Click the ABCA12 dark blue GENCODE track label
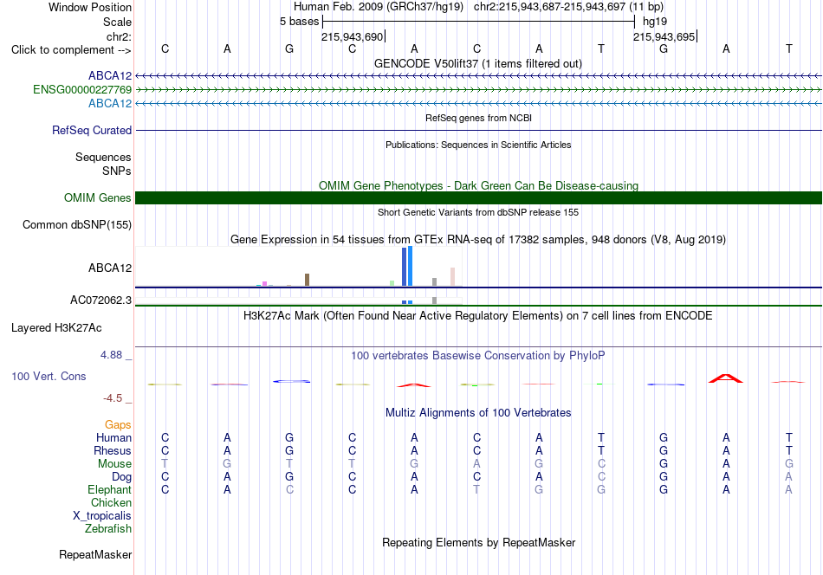 pos(110,75)
